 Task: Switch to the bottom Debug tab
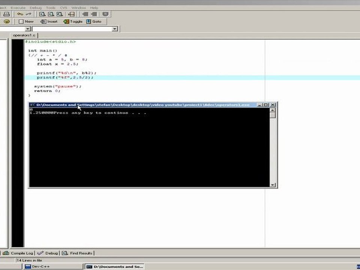tap(48, 253)
